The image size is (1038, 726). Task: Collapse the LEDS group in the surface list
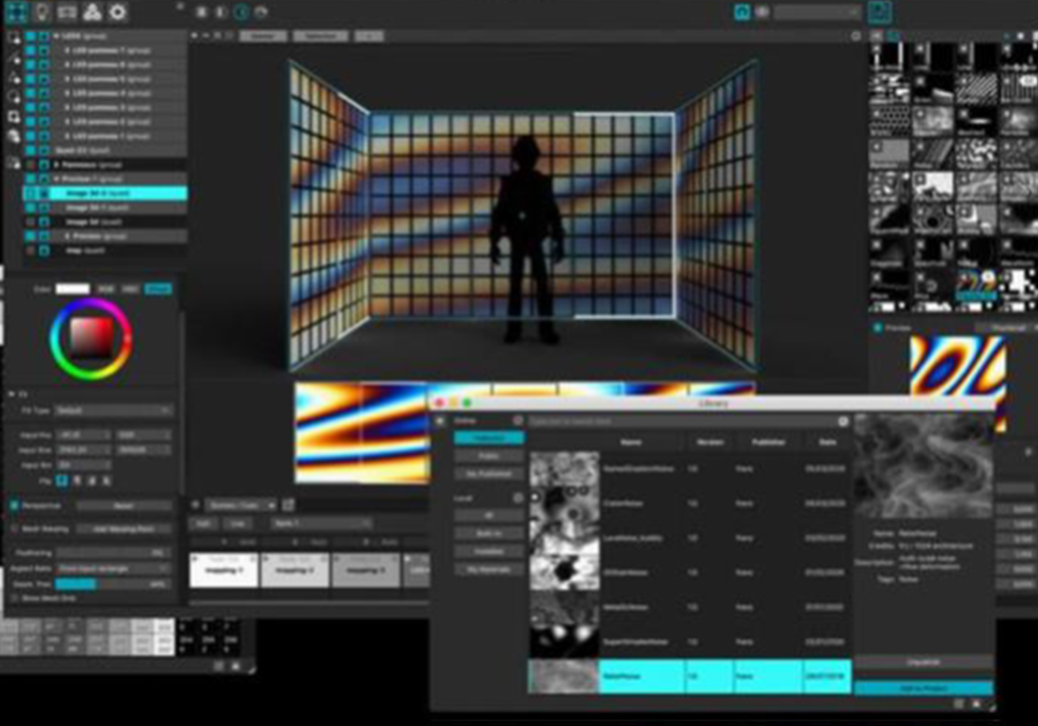coord(56,36)
